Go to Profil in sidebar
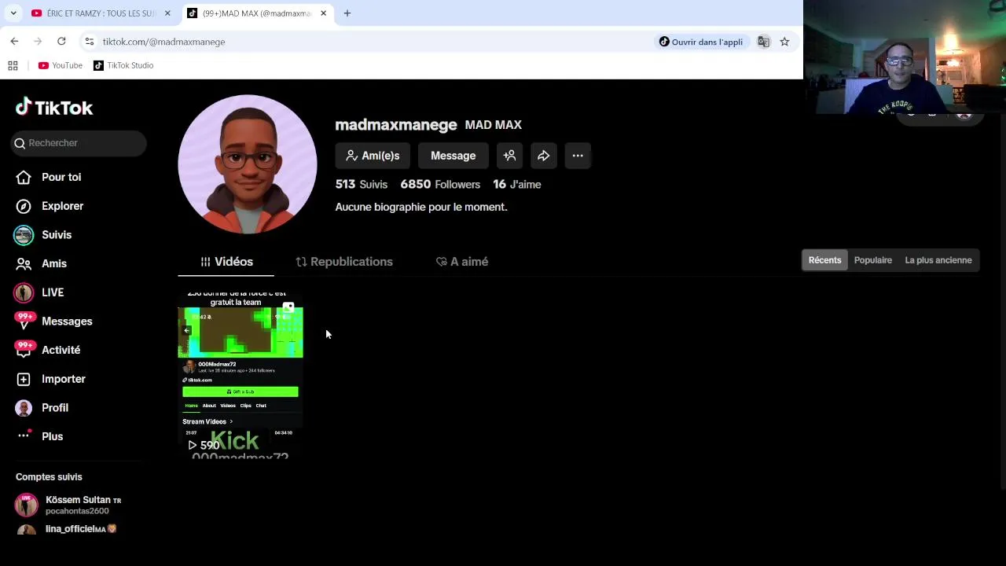1006x566 pixels. coord(42,407)
